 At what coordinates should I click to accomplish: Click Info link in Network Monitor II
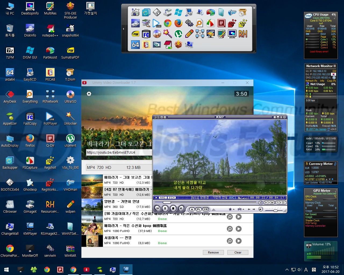click(x=322, y=81)
